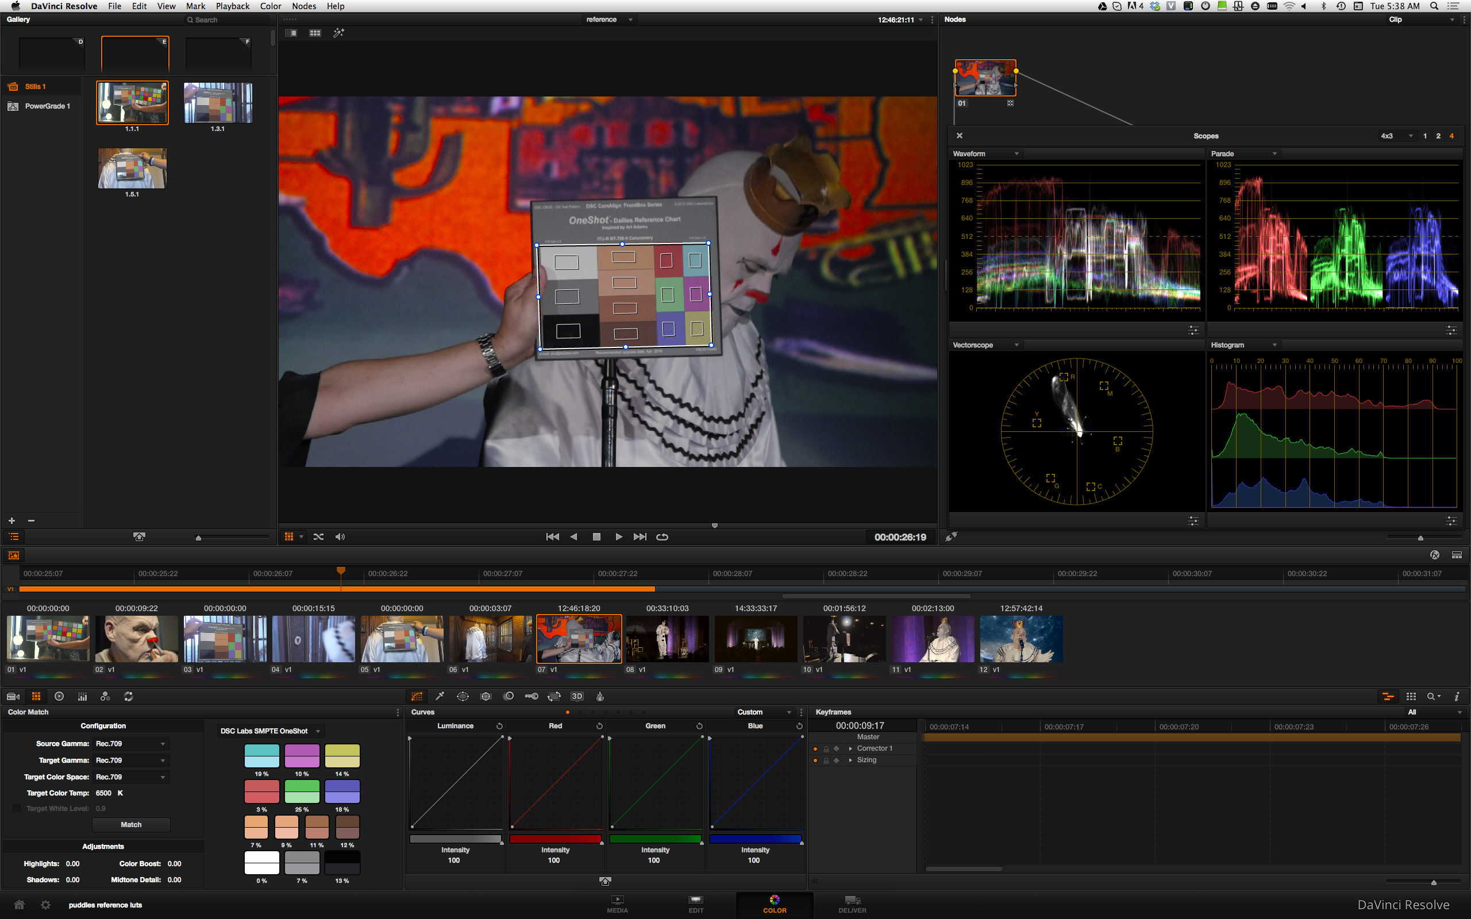Select the Qualifier eyedropper tool
1471x919 pixels.
[440, 697]
